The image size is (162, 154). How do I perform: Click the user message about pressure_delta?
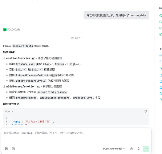[x=116, y=15]
